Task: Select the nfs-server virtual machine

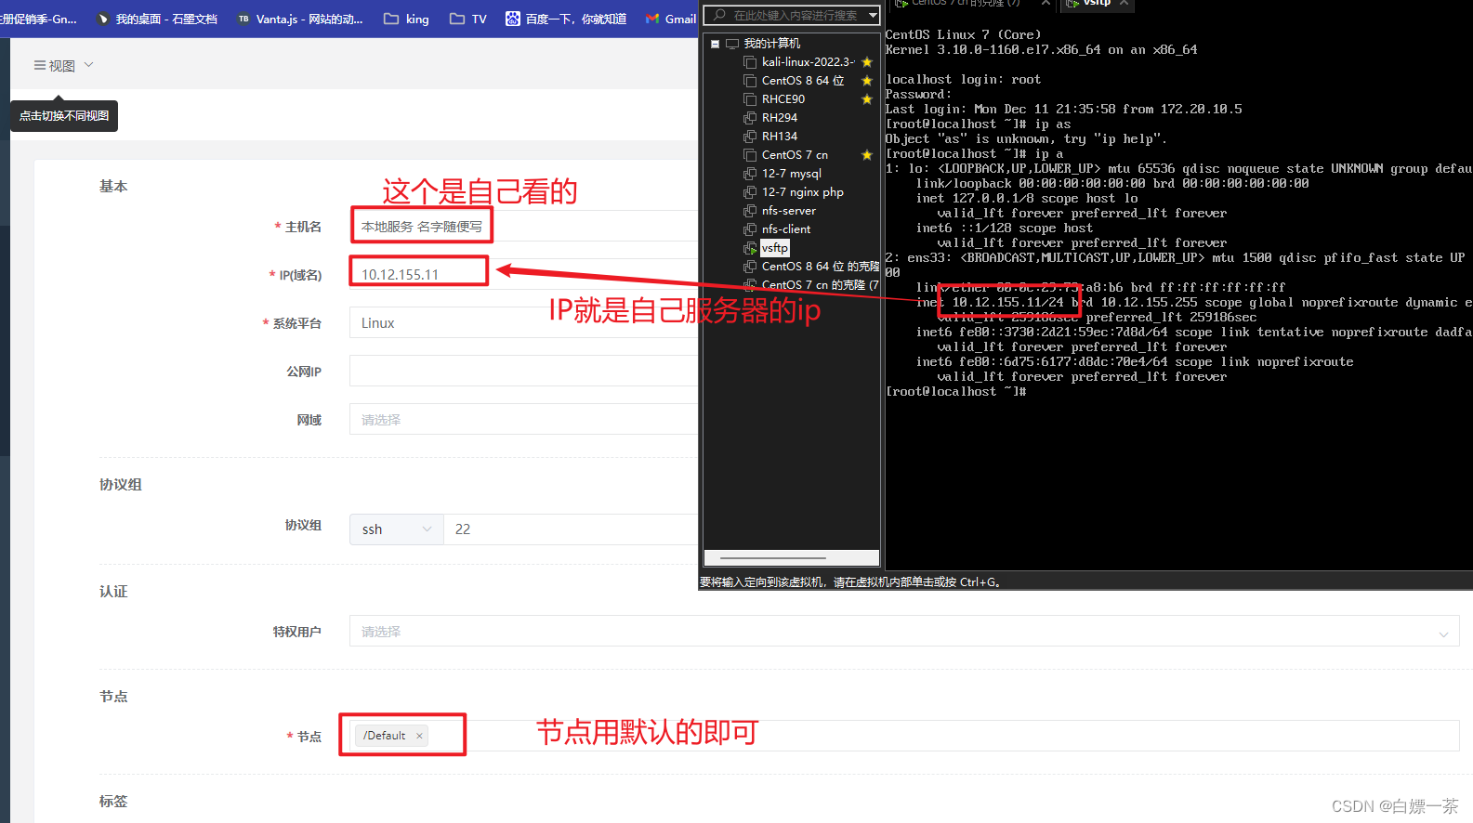Action: (789, 211)
